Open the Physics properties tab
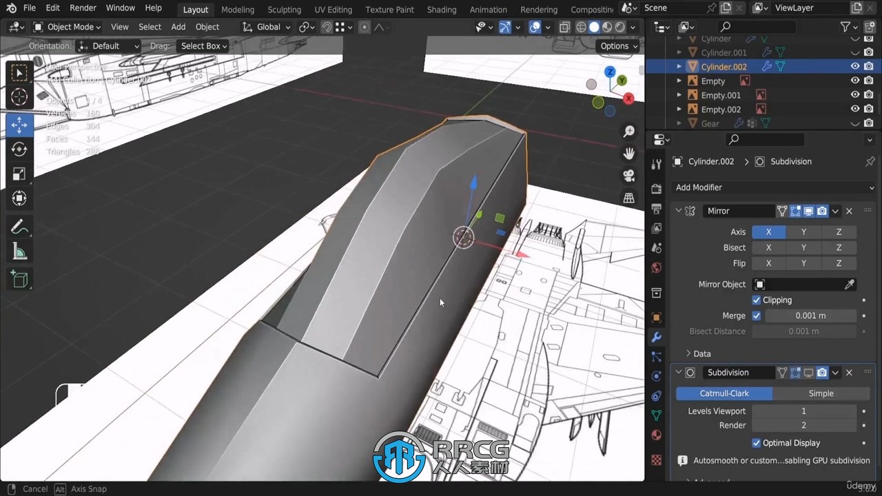Viewport: 882px width, 496px height. tap(656, 376)
